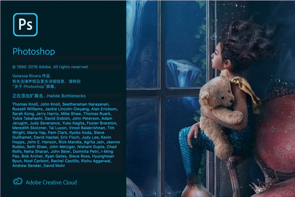Select the Photoshop title text
Image resolution: width=295 pixels, height=197 pixels.
(34, 51)
